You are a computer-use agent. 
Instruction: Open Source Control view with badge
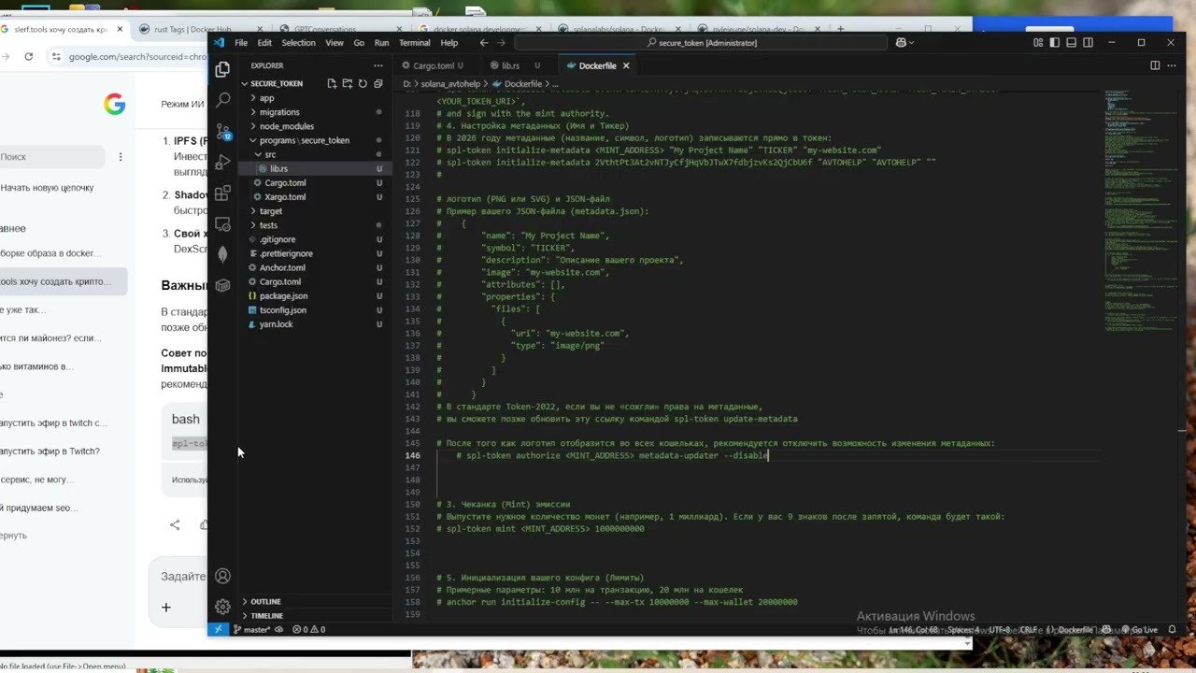point(222,131)
